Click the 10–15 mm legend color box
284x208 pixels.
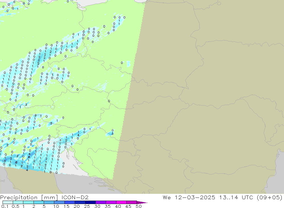coord(59,202)
